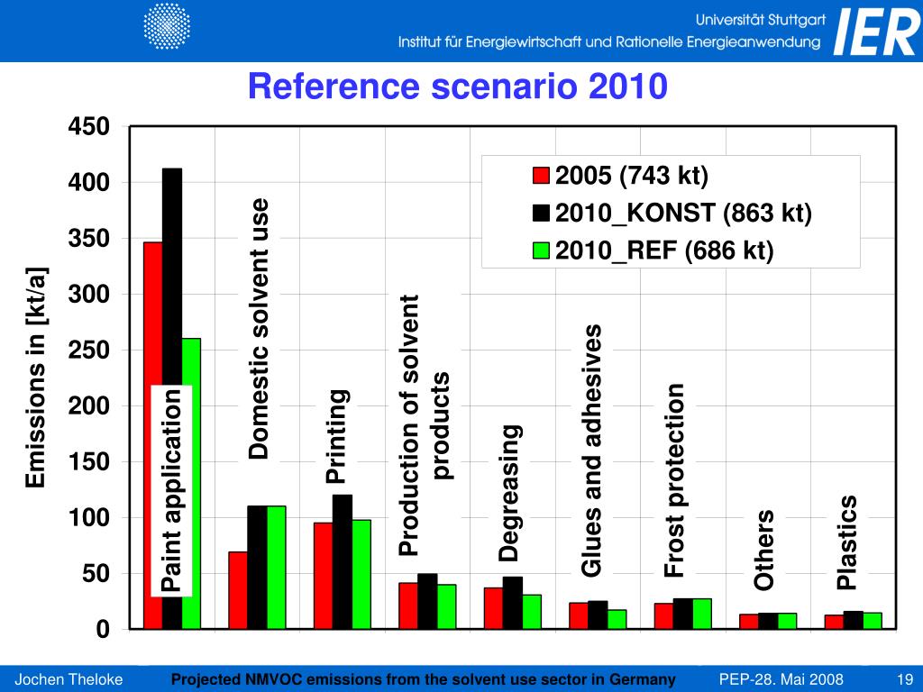
Task: Click the 150 y-axis tick label
Action: (89, 461)
